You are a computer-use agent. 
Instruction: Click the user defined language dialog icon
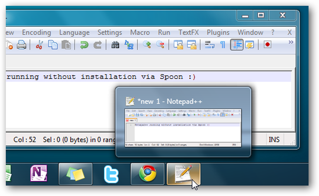click(x=250, y=45)
